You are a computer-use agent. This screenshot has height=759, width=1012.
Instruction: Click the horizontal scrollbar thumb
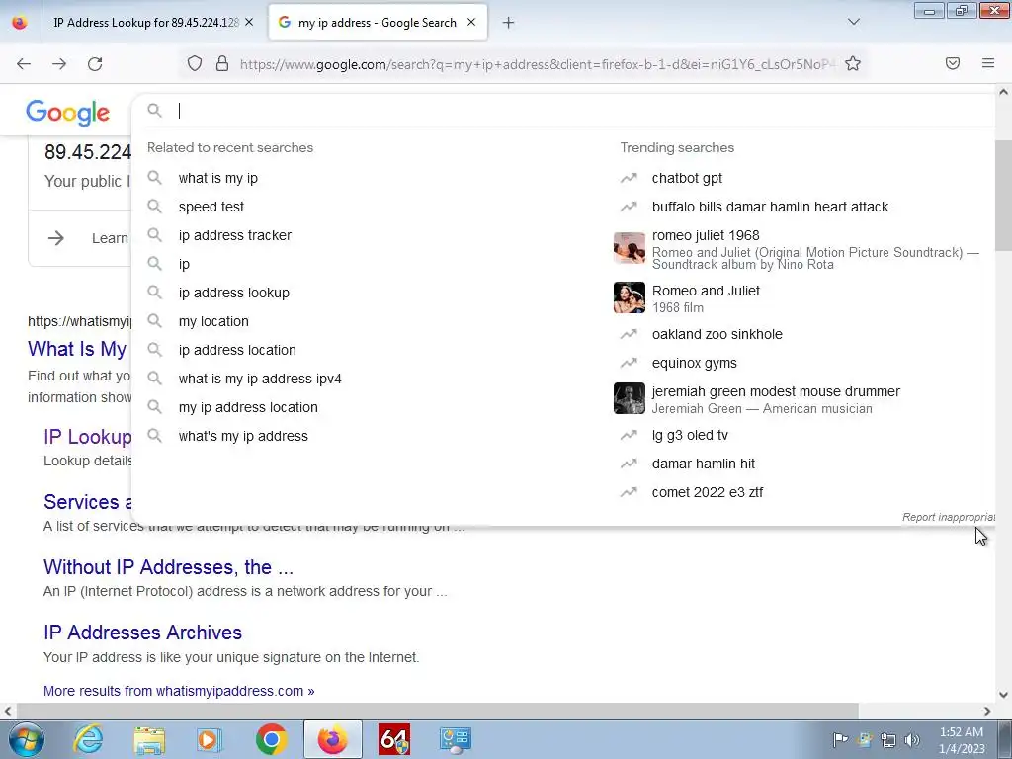[438, 711]
